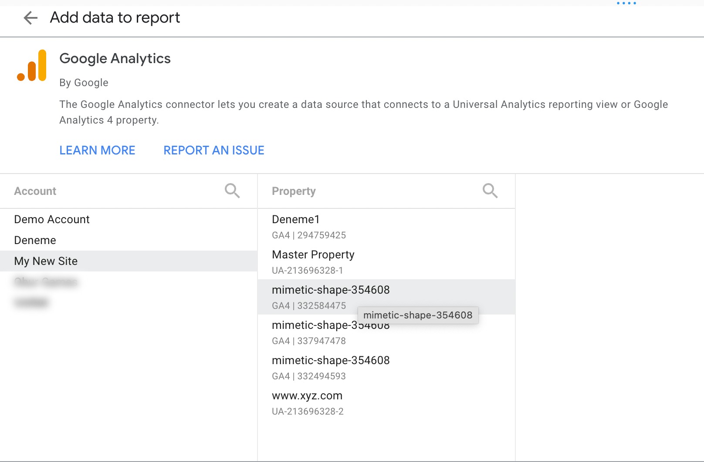This screenshot has width=704, height=462.
Task: Open the LEARN MORE link
Action: pos(97,150)
